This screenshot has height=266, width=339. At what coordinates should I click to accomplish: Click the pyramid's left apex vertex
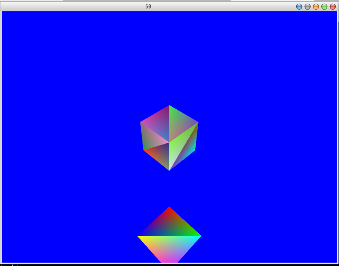[138, 235]
